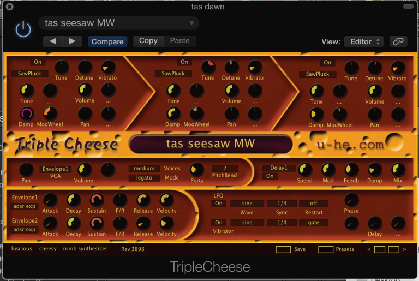Open the tas seesaw MW preset dropdown
This screenshot has height=281, width=419.
click(118, 23)
